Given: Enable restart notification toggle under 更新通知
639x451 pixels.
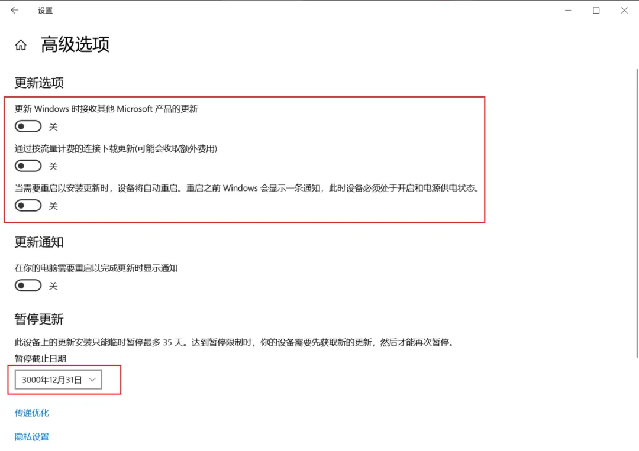Looking at the screenshot, I should [x=28, y=285].
